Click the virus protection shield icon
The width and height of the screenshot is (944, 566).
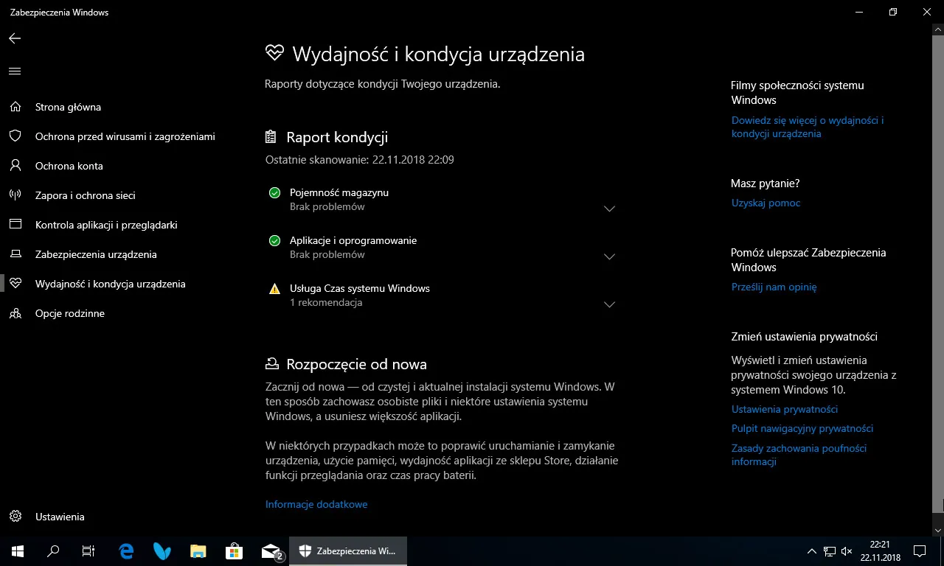[15, 136]
